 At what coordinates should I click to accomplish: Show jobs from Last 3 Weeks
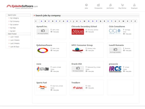pos(15,43)
